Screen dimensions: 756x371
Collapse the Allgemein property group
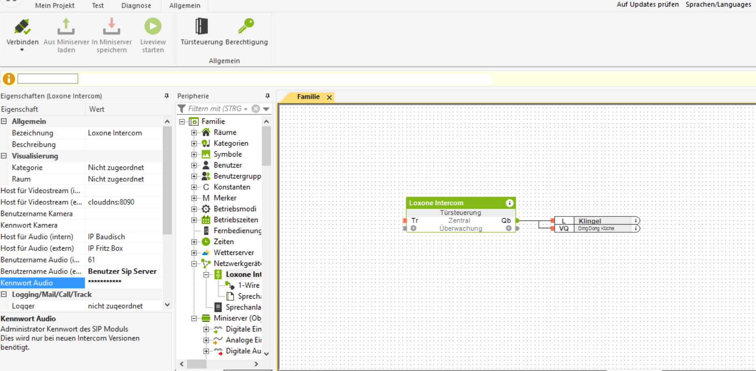tap(4, 121)
